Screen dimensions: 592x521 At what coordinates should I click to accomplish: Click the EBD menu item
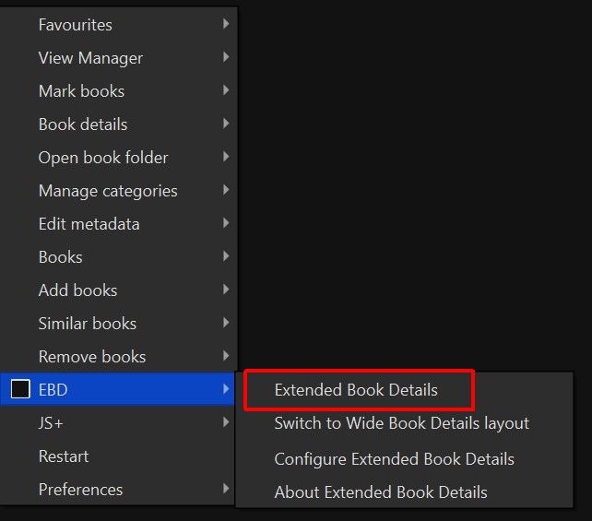53,390
